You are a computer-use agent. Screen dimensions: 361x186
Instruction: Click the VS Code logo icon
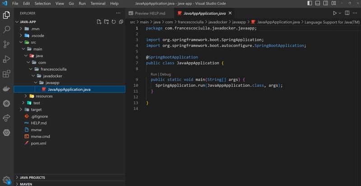coord(5,4)
